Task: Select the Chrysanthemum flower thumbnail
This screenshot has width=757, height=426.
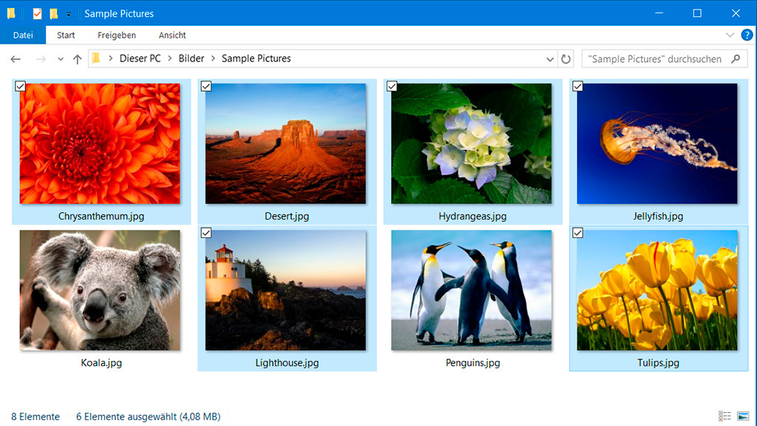Action: point(100,143)
